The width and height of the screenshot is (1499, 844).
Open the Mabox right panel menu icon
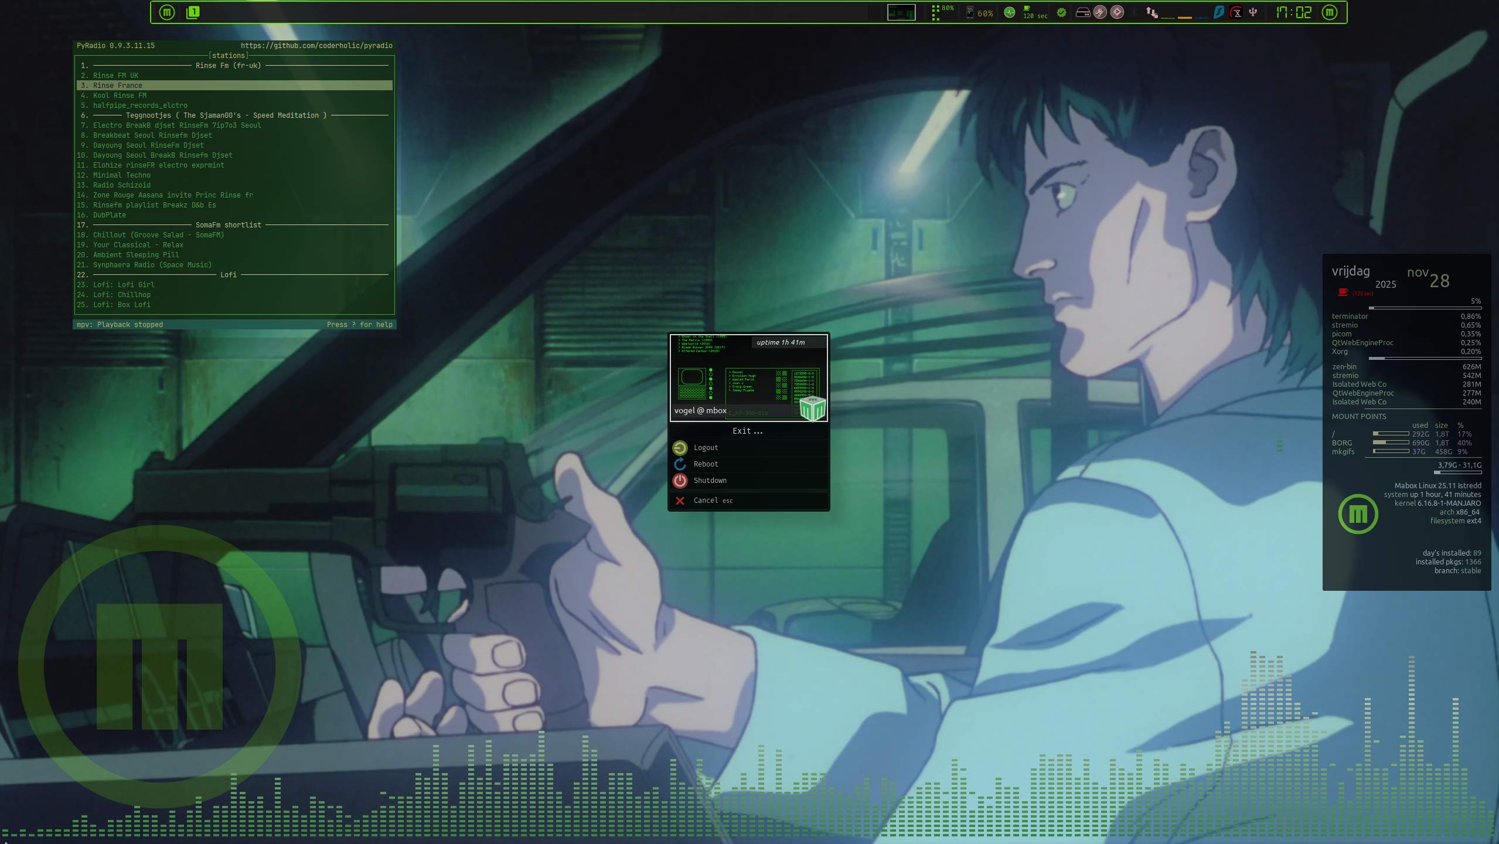(x=1330, y=12)
